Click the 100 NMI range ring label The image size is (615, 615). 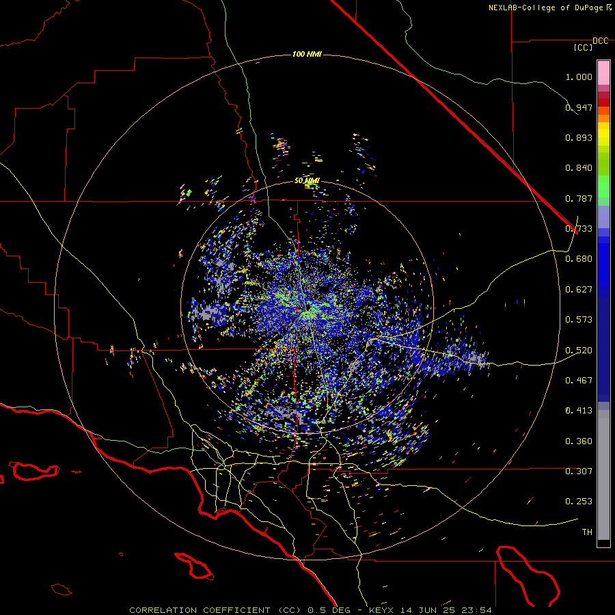307,54
